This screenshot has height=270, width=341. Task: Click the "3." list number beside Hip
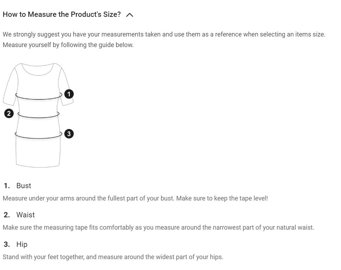point(7,244)
